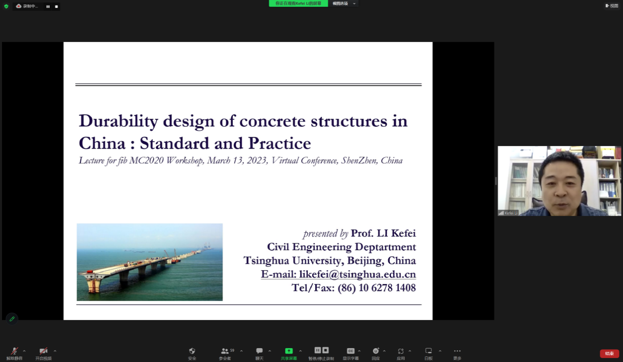Click the View button in top-right corner

pos(612,6)
